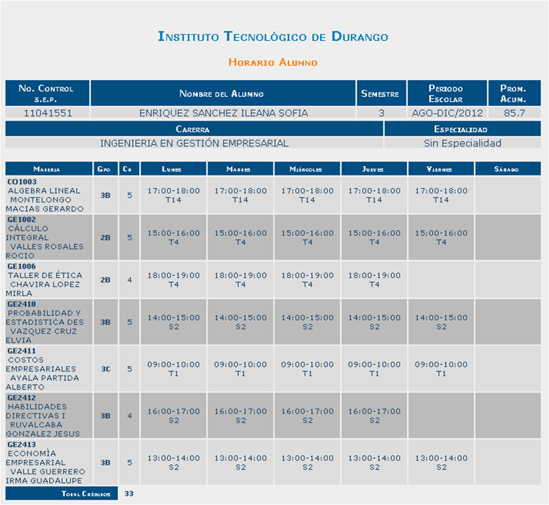This screenshot has width=549, height=505.
Task: Select the Sin Especialidad value
Action: (462, 143)
